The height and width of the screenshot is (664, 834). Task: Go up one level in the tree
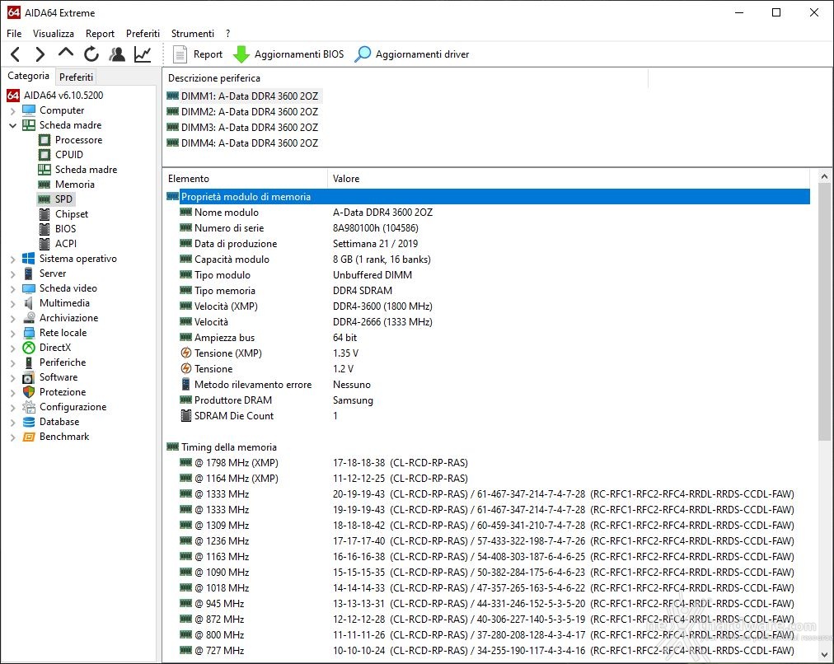coord(65,54)
